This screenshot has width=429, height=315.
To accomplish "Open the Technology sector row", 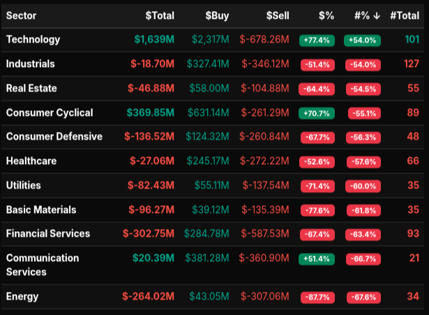I will [x=33, y=40].
